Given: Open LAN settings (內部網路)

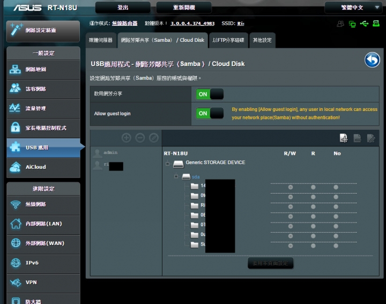Looking at the screenshot, I should pyautogui.click(x=43, y=224).
